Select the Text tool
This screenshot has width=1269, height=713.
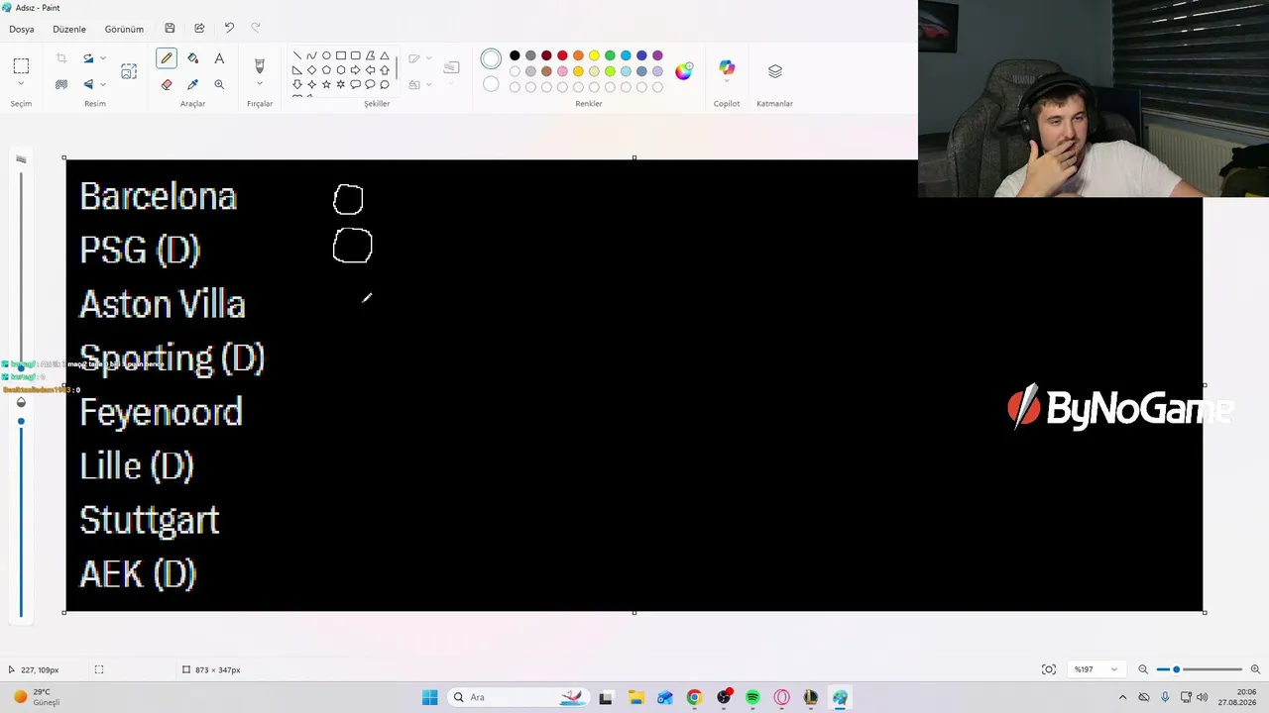pos(219,59)
